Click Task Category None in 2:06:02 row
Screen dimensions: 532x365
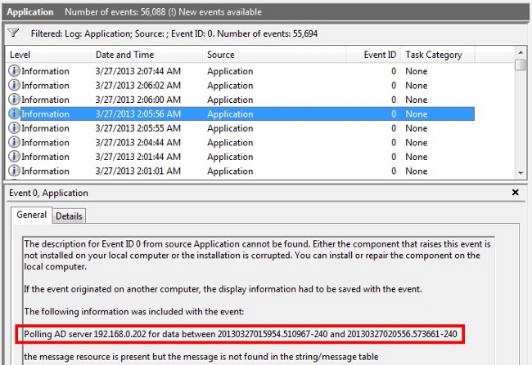click(x=417, y=85)
